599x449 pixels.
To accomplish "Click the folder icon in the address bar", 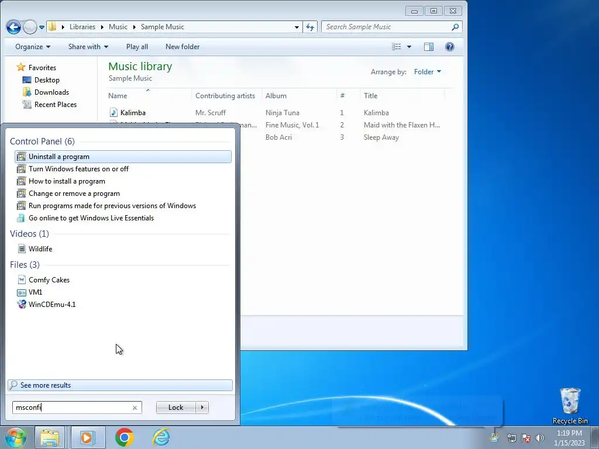I will (x=52, y=27).
